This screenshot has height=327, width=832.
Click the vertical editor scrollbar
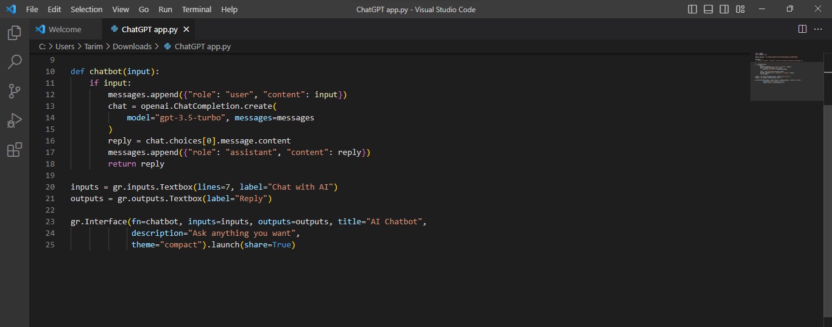(827, 182)
